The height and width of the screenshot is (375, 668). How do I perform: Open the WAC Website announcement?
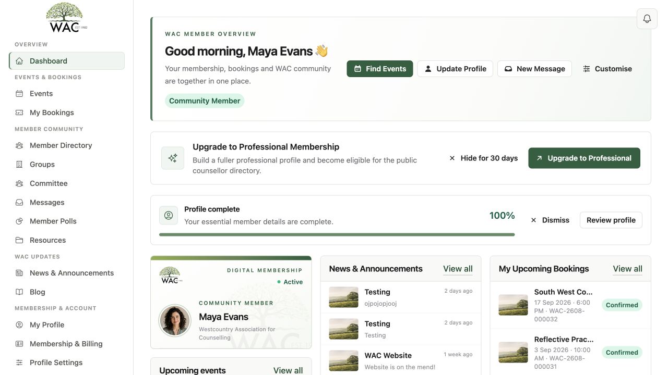pyautogui.click(x=401, y=360)
